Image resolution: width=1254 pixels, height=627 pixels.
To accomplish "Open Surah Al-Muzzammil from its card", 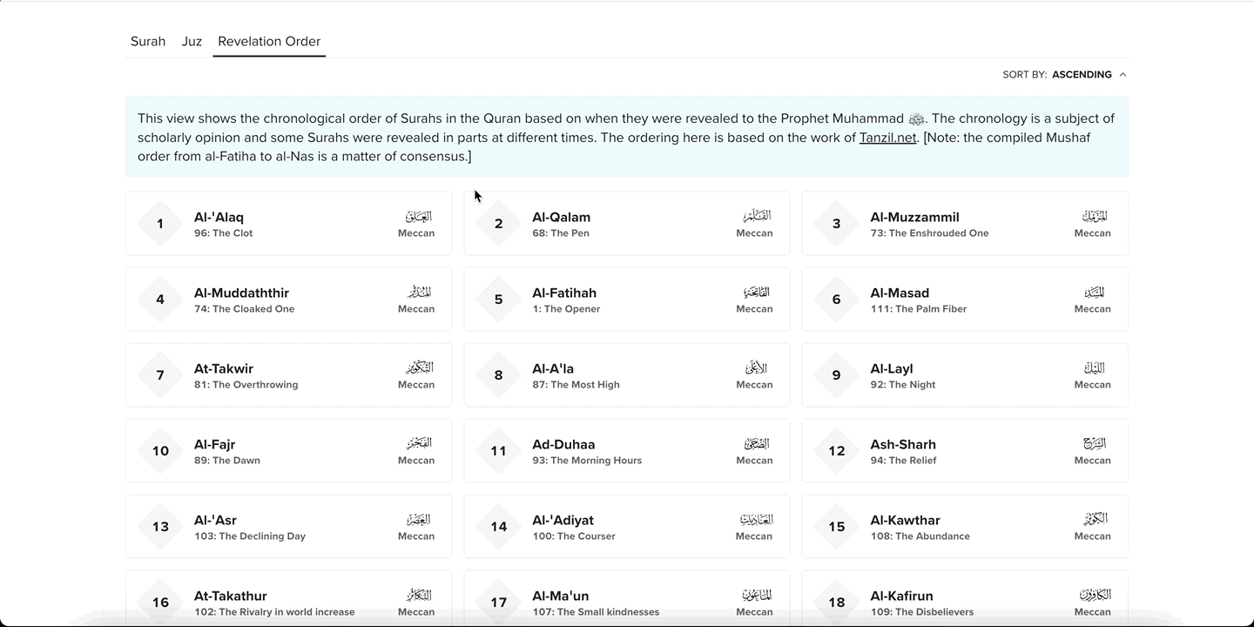I will (x=964, y=223).
